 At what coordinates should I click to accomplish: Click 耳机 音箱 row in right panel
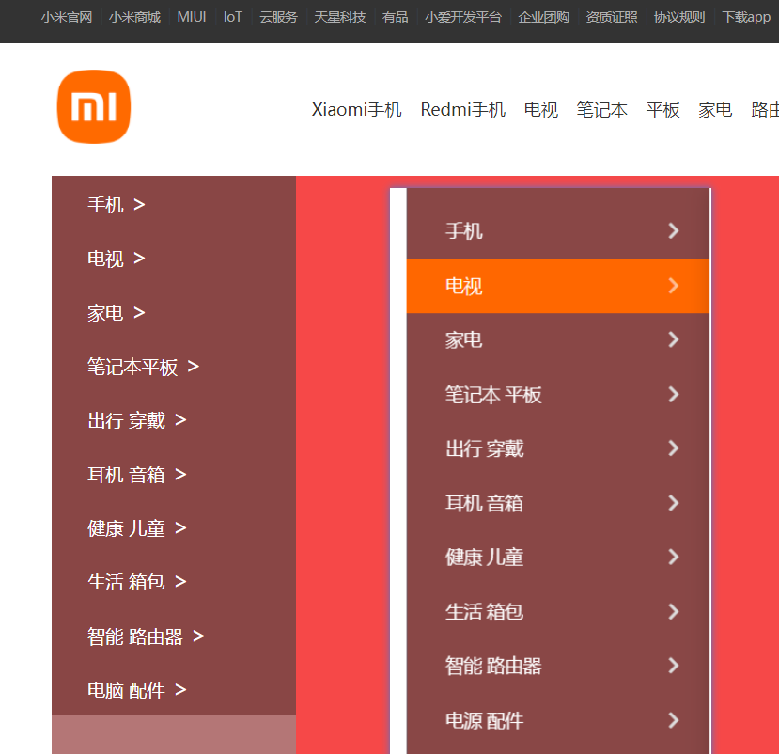pos(558,503)
